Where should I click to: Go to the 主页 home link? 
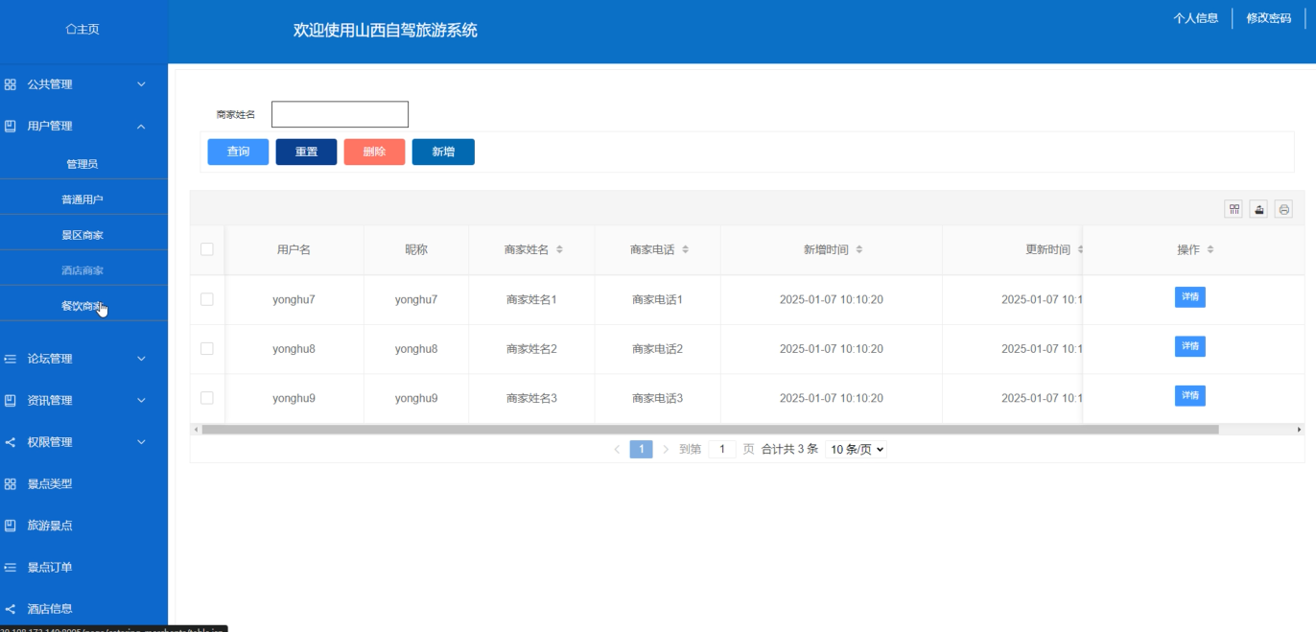click(x=82, y=30)
